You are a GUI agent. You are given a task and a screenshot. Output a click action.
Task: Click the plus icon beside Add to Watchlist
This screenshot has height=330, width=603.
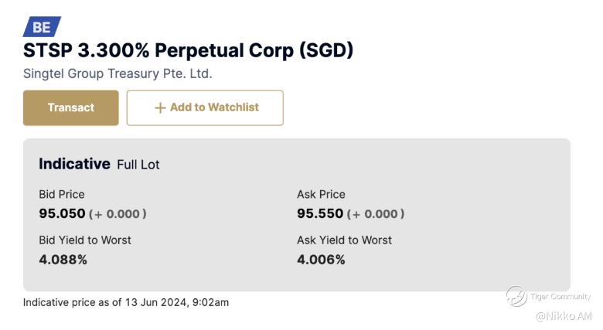160,108
